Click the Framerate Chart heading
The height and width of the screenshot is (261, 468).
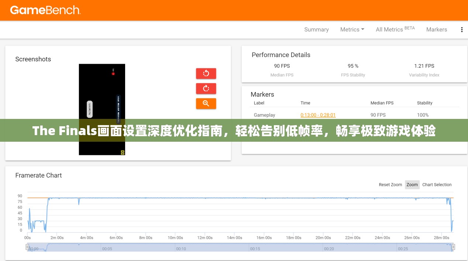coord(38,176)
